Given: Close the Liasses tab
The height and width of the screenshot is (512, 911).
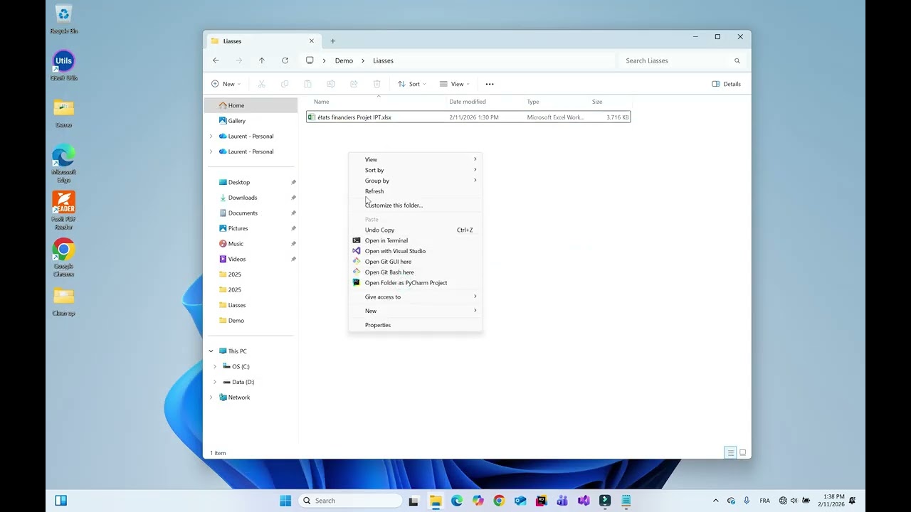Looking at the screenshot, I should point(311,41).
